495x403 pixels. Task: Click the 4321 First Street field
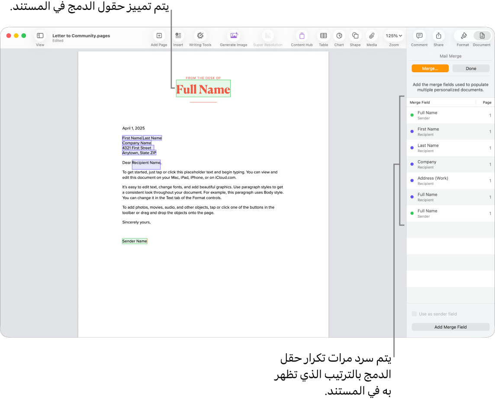click(138, 148)
